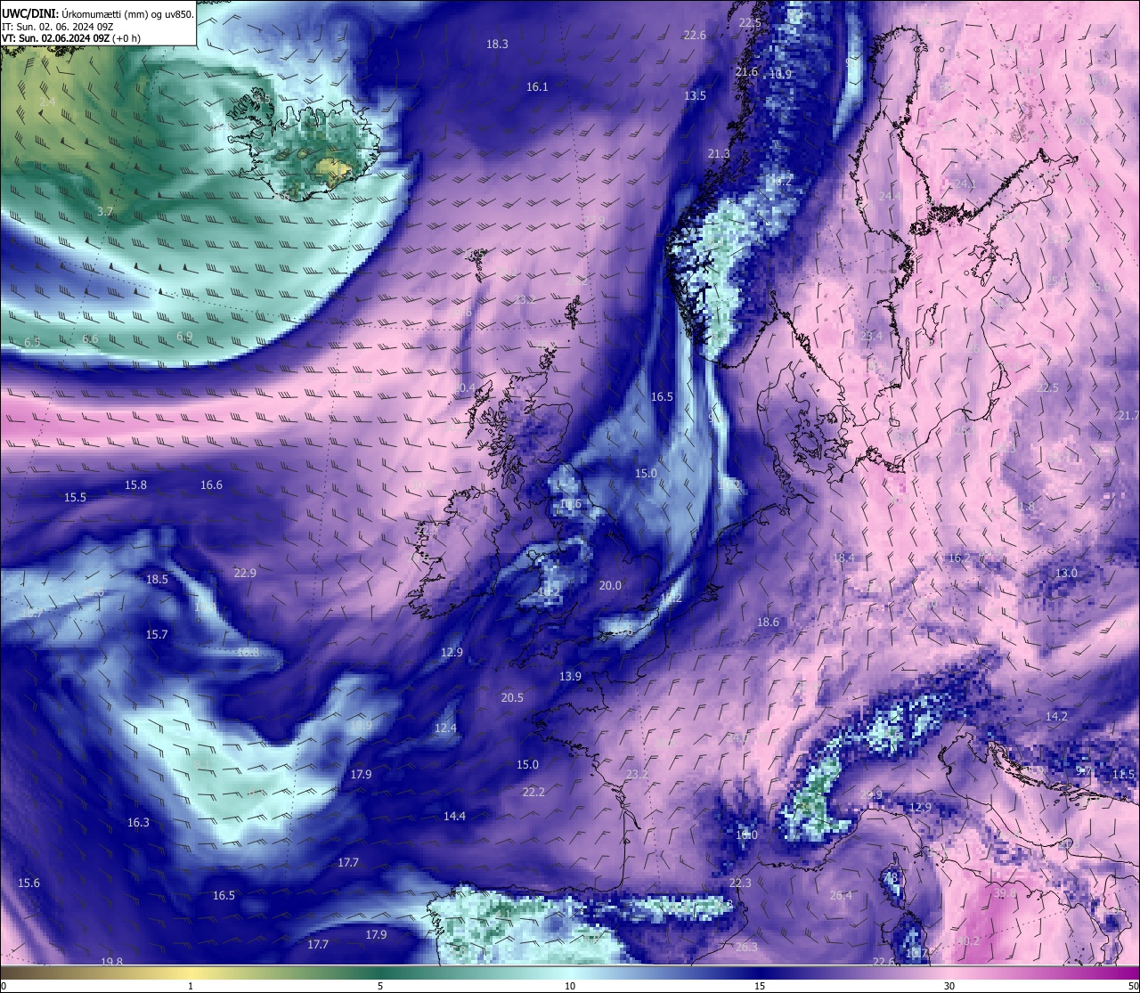Click the 16.2 map value
The image size is (1140, 993).
pyautogui.click(x=959, y=558)
